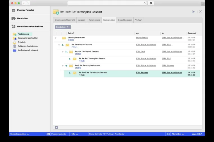214x142 pixels.
Task: Click the browser downloads icon
Action: point(151,3)
